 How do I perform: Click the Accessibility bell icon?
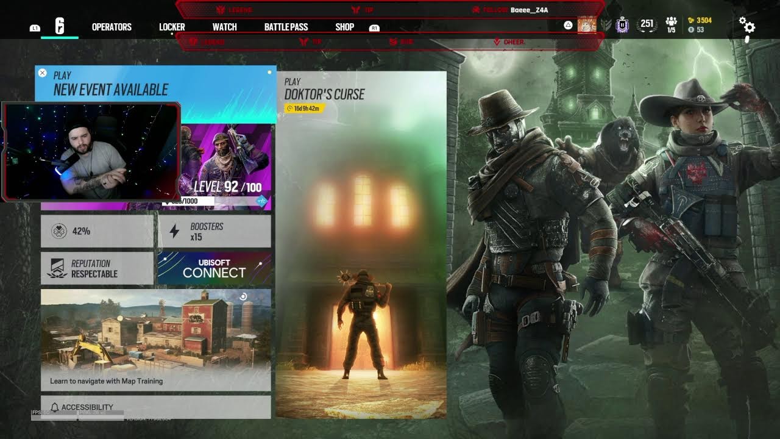click(x=55, y=407)
